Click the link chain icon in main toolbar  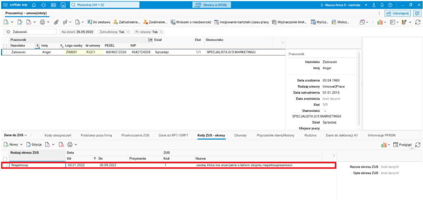(65, 22)
